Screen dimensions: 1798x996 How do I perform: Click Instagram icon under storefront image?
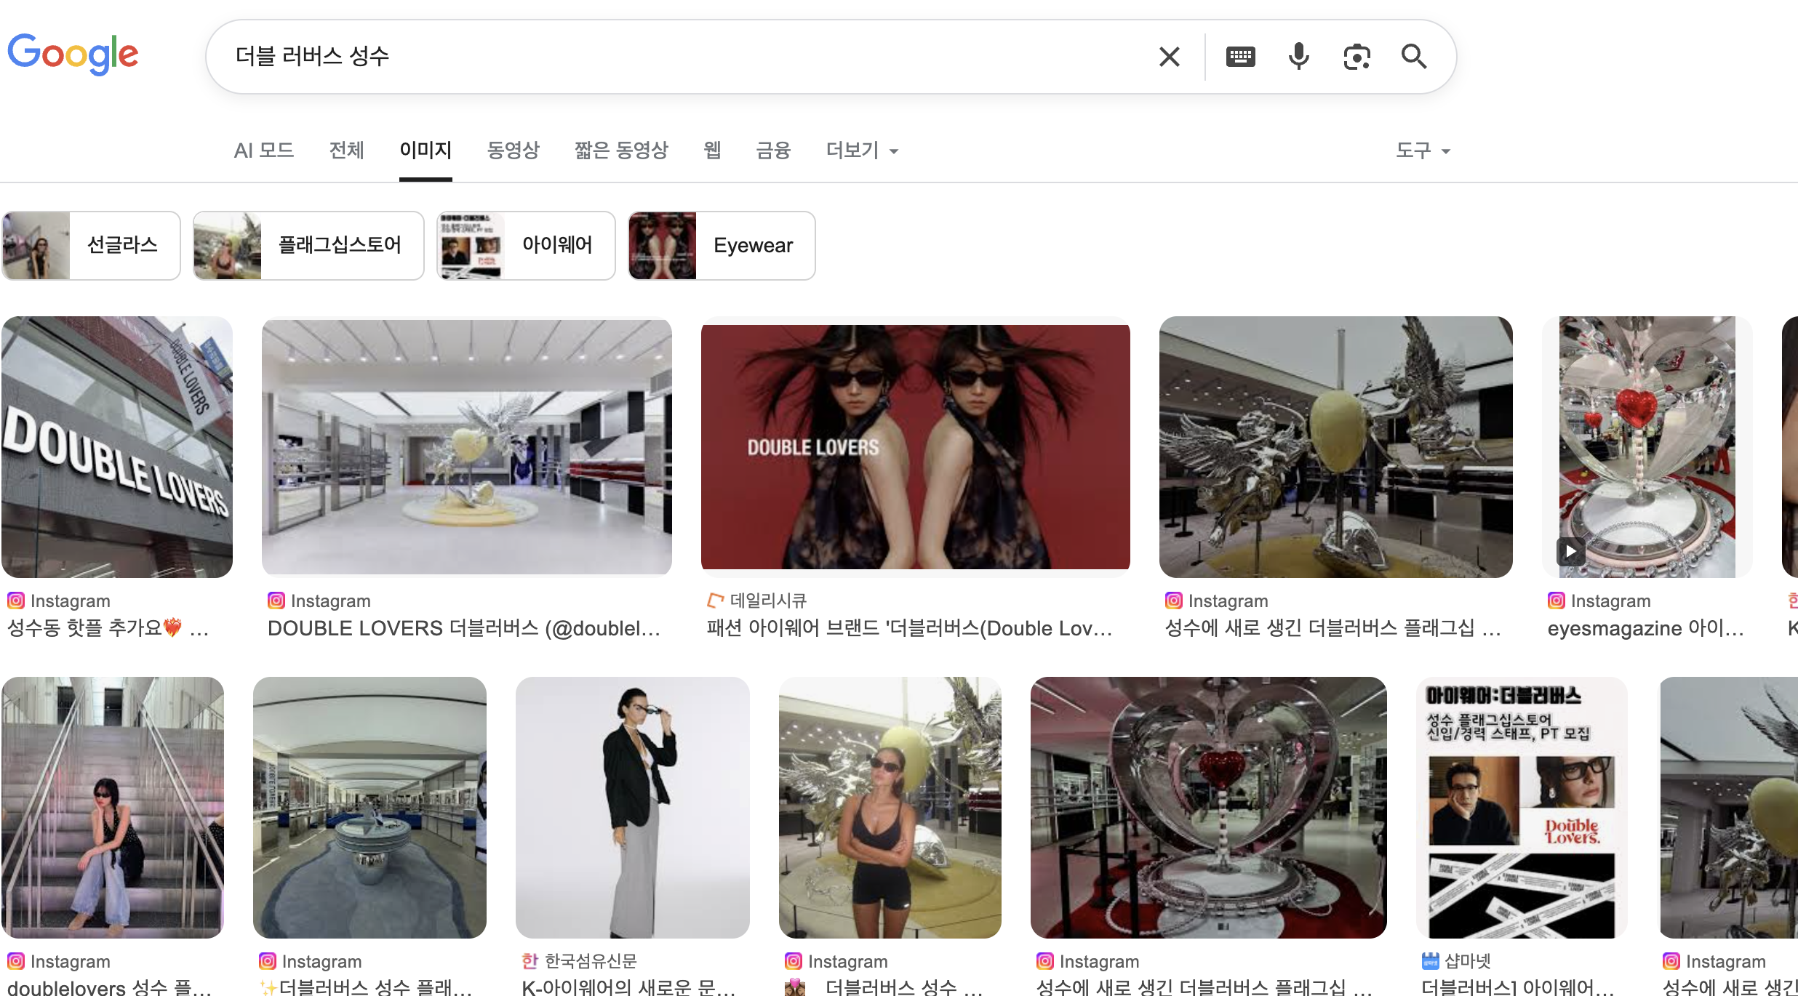click(x=16, y=601)
